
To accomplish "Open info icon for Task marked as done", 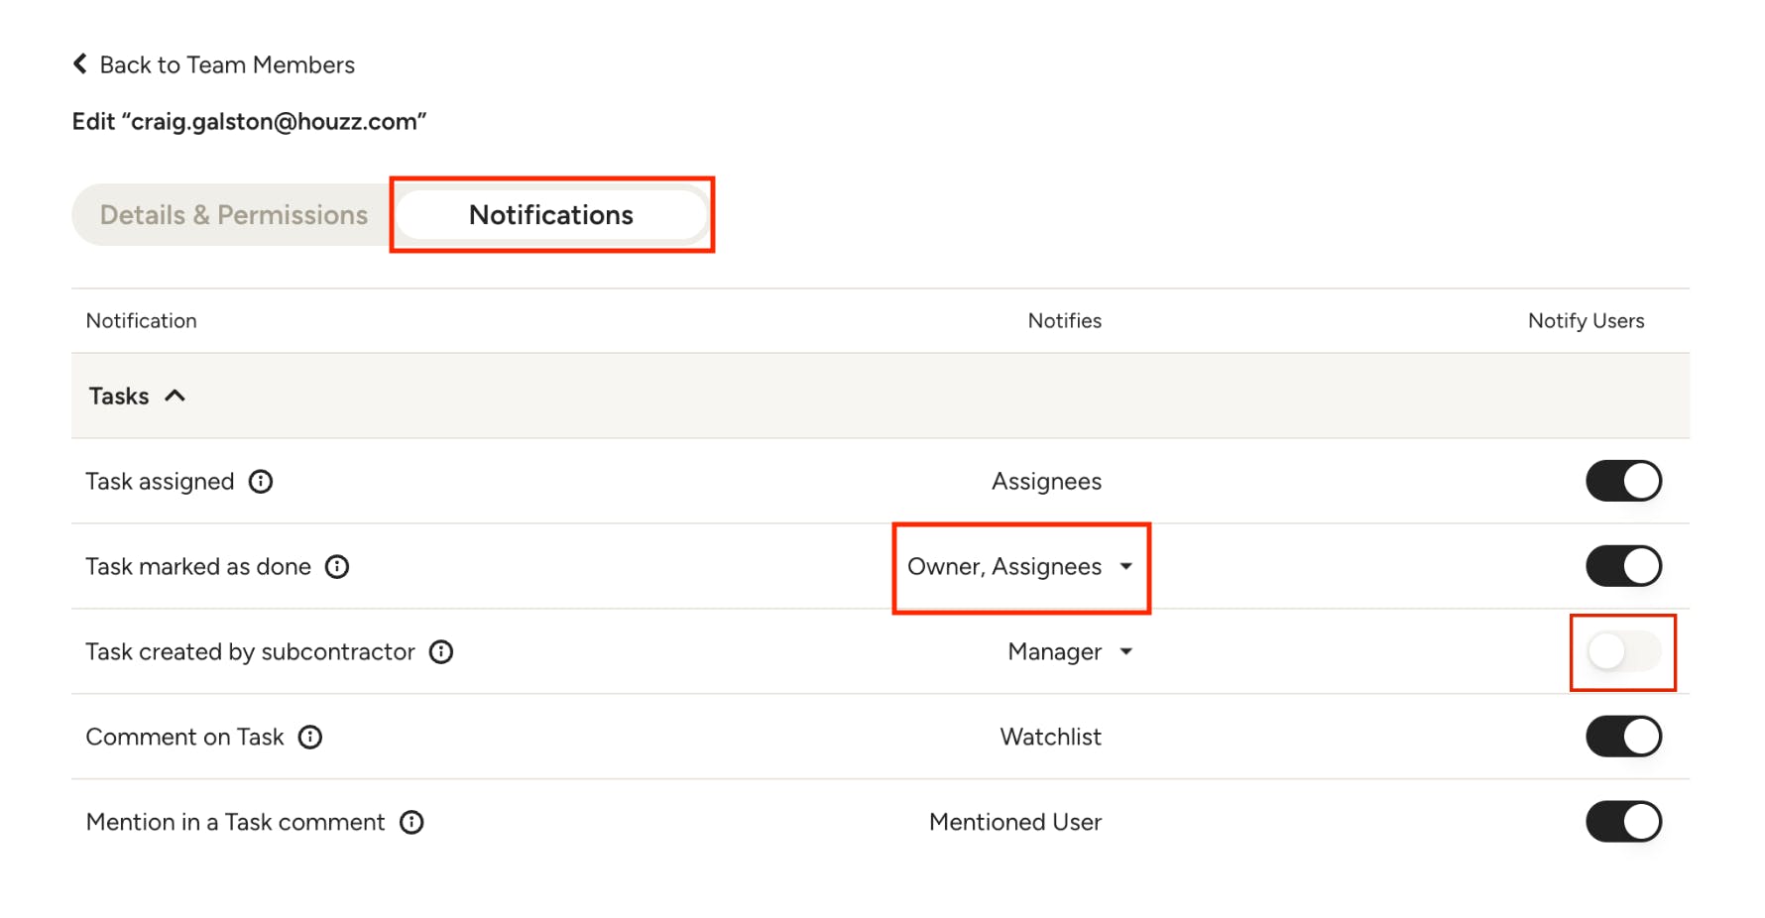I will tap(337, 567).
